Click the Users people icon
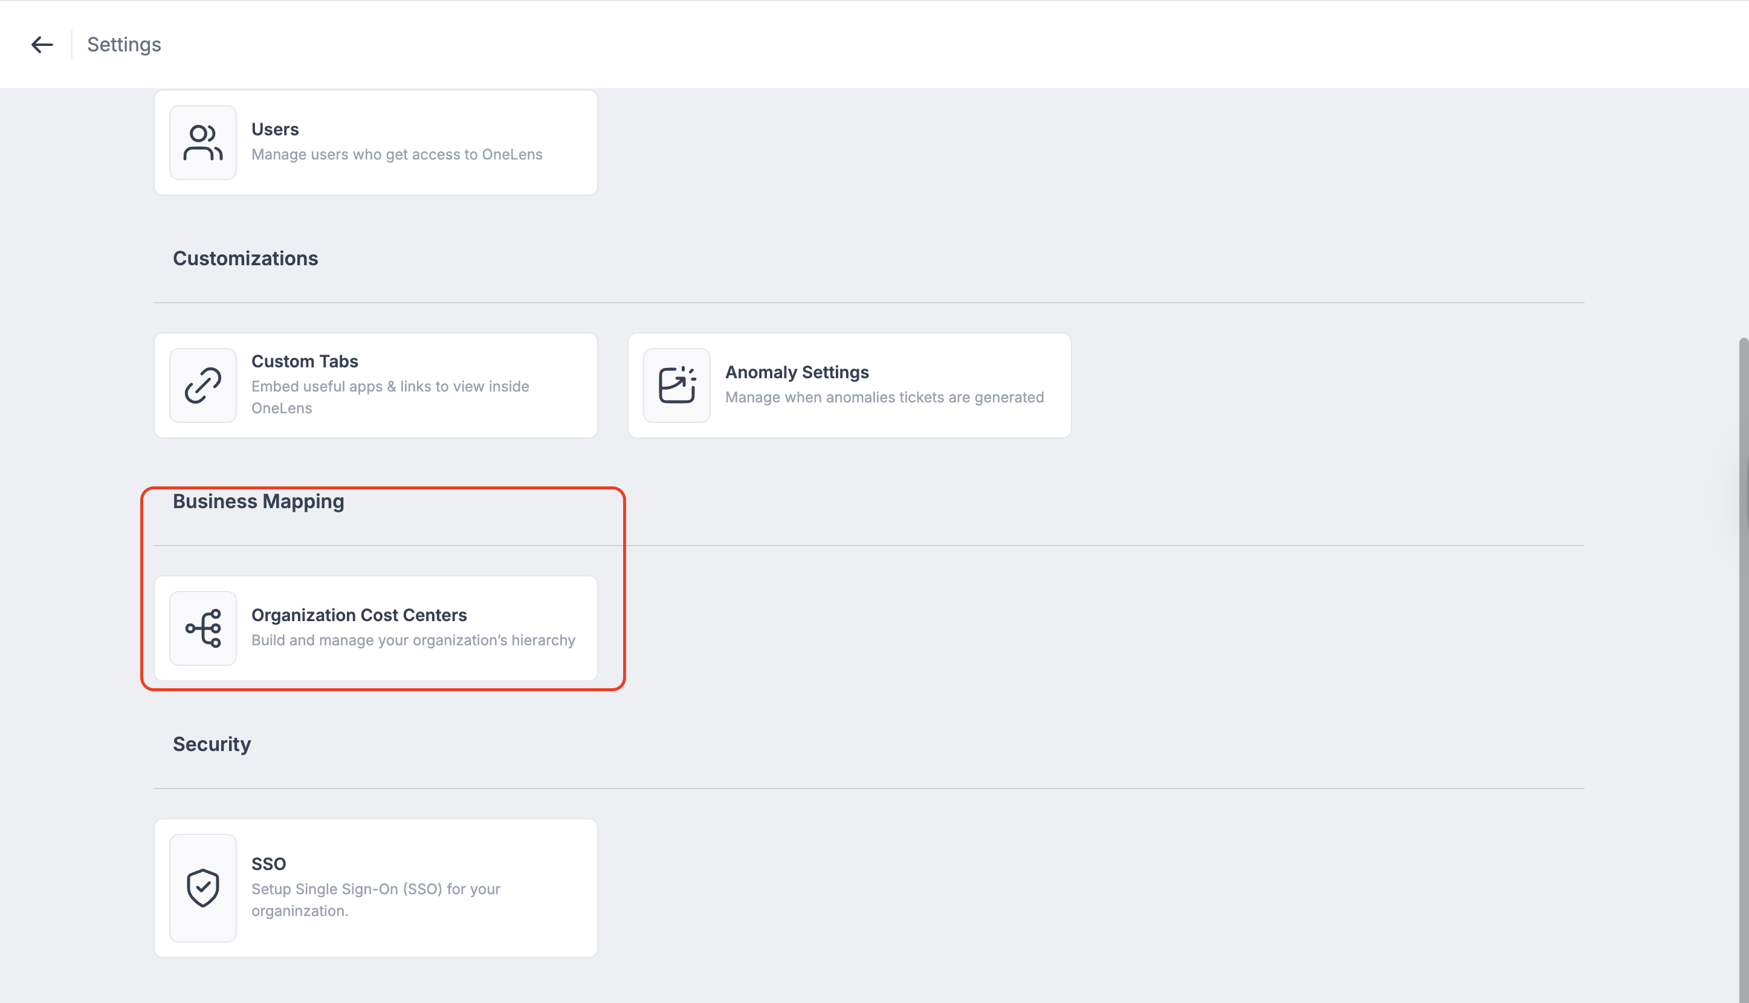This screenshot has width=1749, height=1003. pyautogui.click(x=202, y=143)
